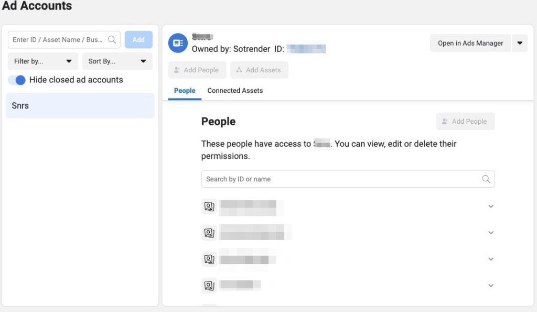Viewport: 537px width, 312px height.
Task: Select the Snrs ad account in list
Action: [80, 105]
